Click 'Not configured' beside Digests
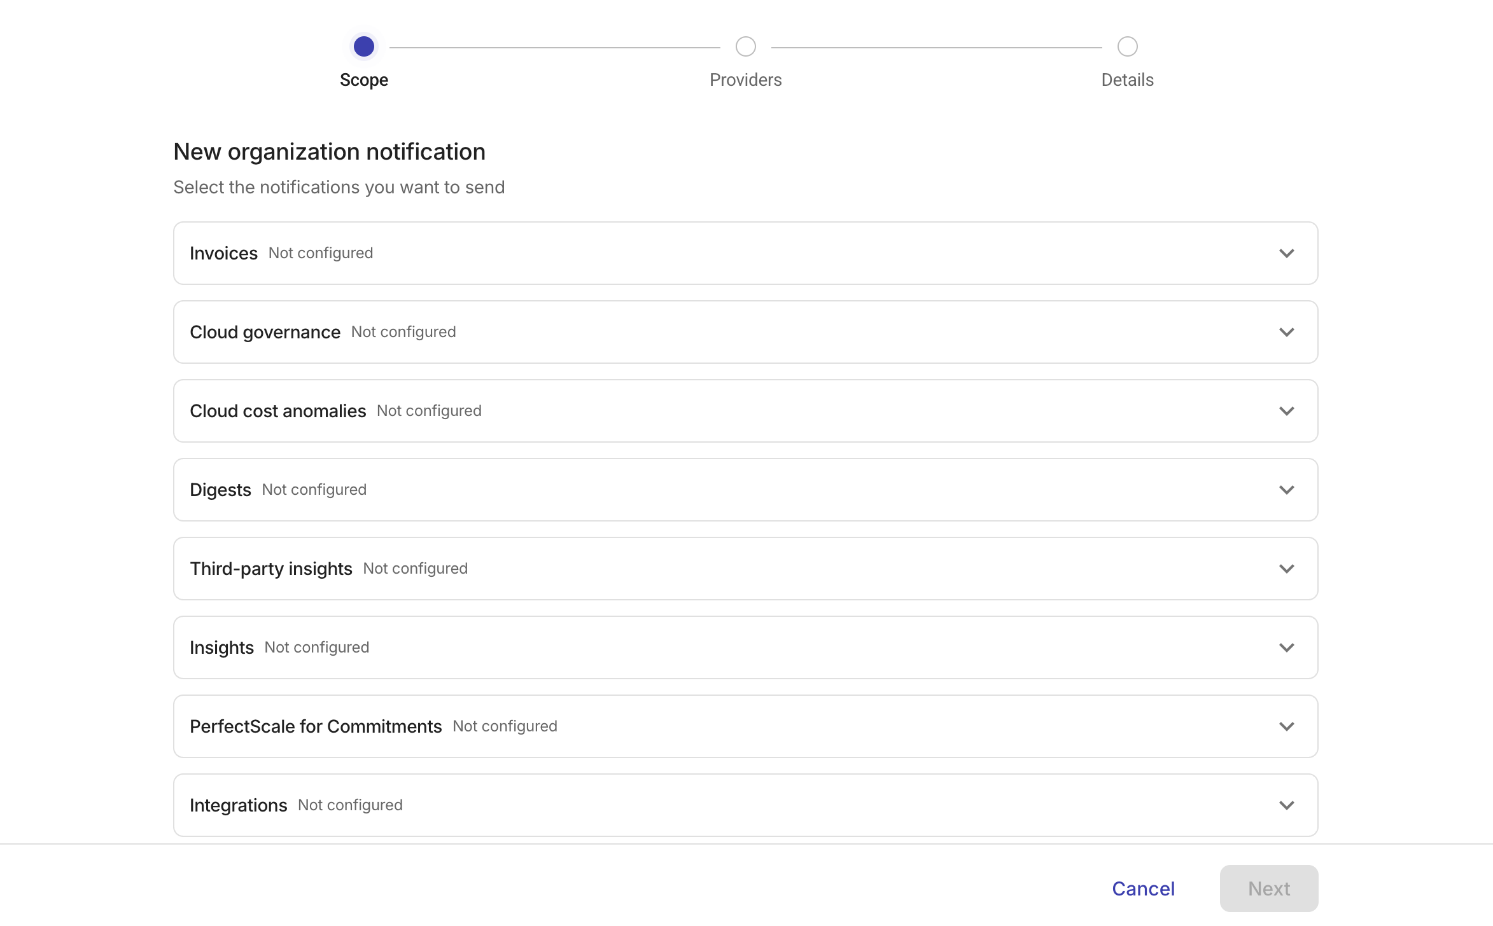 click(314, 490)
